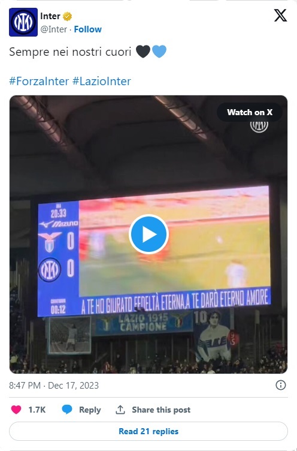Click the 1.7K likes count
Image resolution: width=297 pixels, height=451 pixels.
[37, 410]
